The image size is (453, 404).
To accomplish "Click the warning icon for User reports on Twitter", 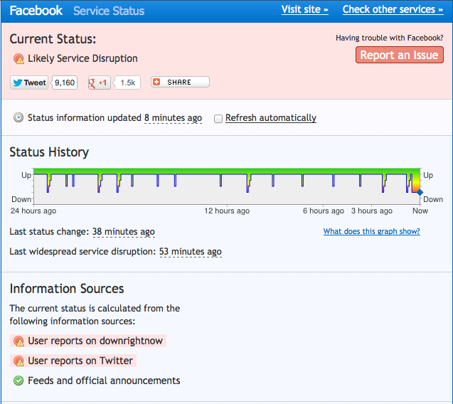I will click(x=18, y=361).
